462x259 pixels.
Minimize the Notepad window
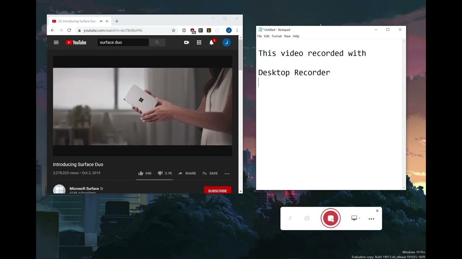376,30
